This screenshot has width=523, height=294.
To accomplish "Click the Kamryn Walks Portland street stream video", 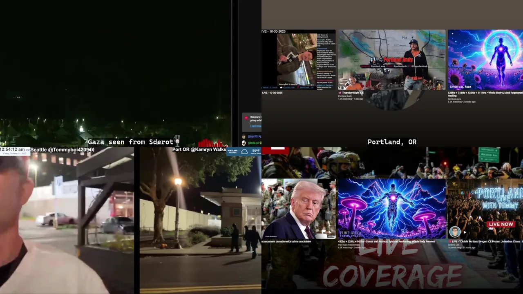I will pyautogui.click(x=200, y=220).
